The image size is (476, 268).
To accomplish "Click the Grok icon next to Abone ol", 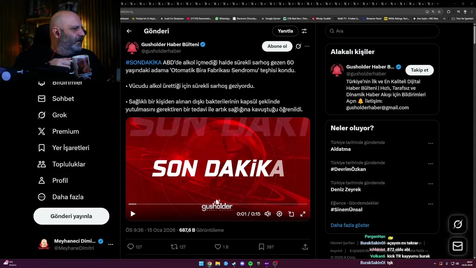I will (x=298, y=46).
